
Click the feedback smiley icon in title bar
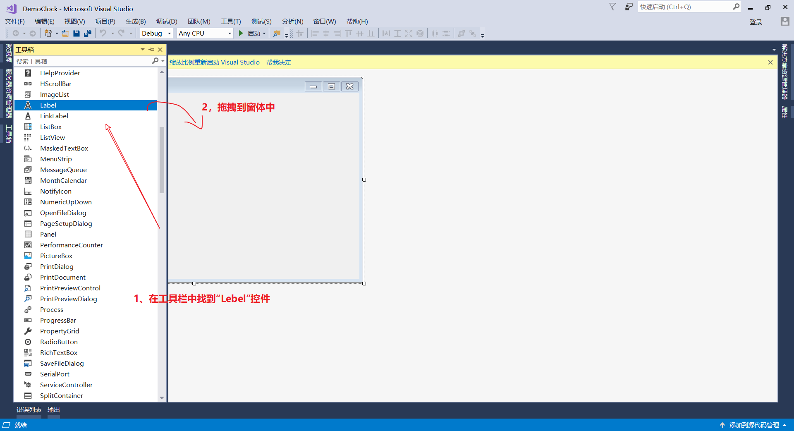pos(629,7)
